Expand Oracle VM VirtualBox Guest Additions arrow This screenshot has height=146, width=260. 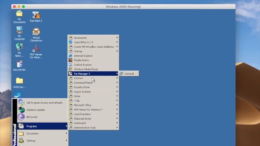[x=117, y=47]
